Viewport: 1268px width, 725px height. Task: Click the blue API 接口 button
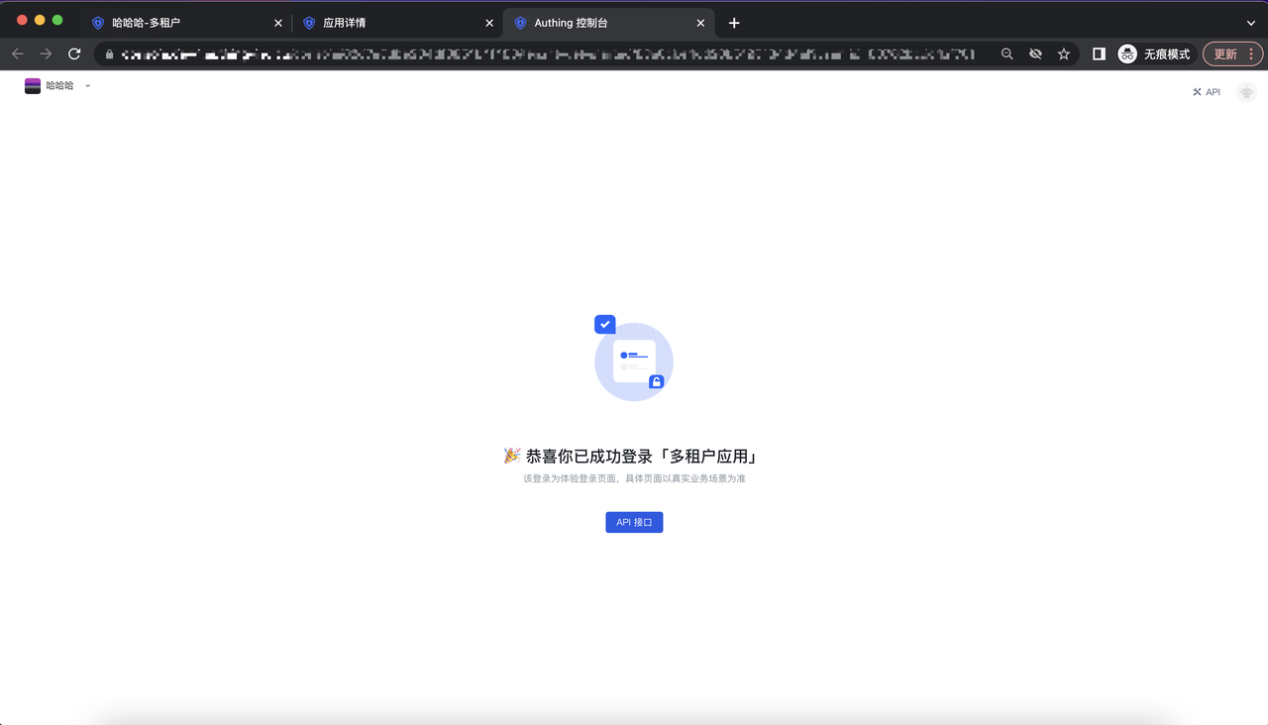click(x=634, y=522)
